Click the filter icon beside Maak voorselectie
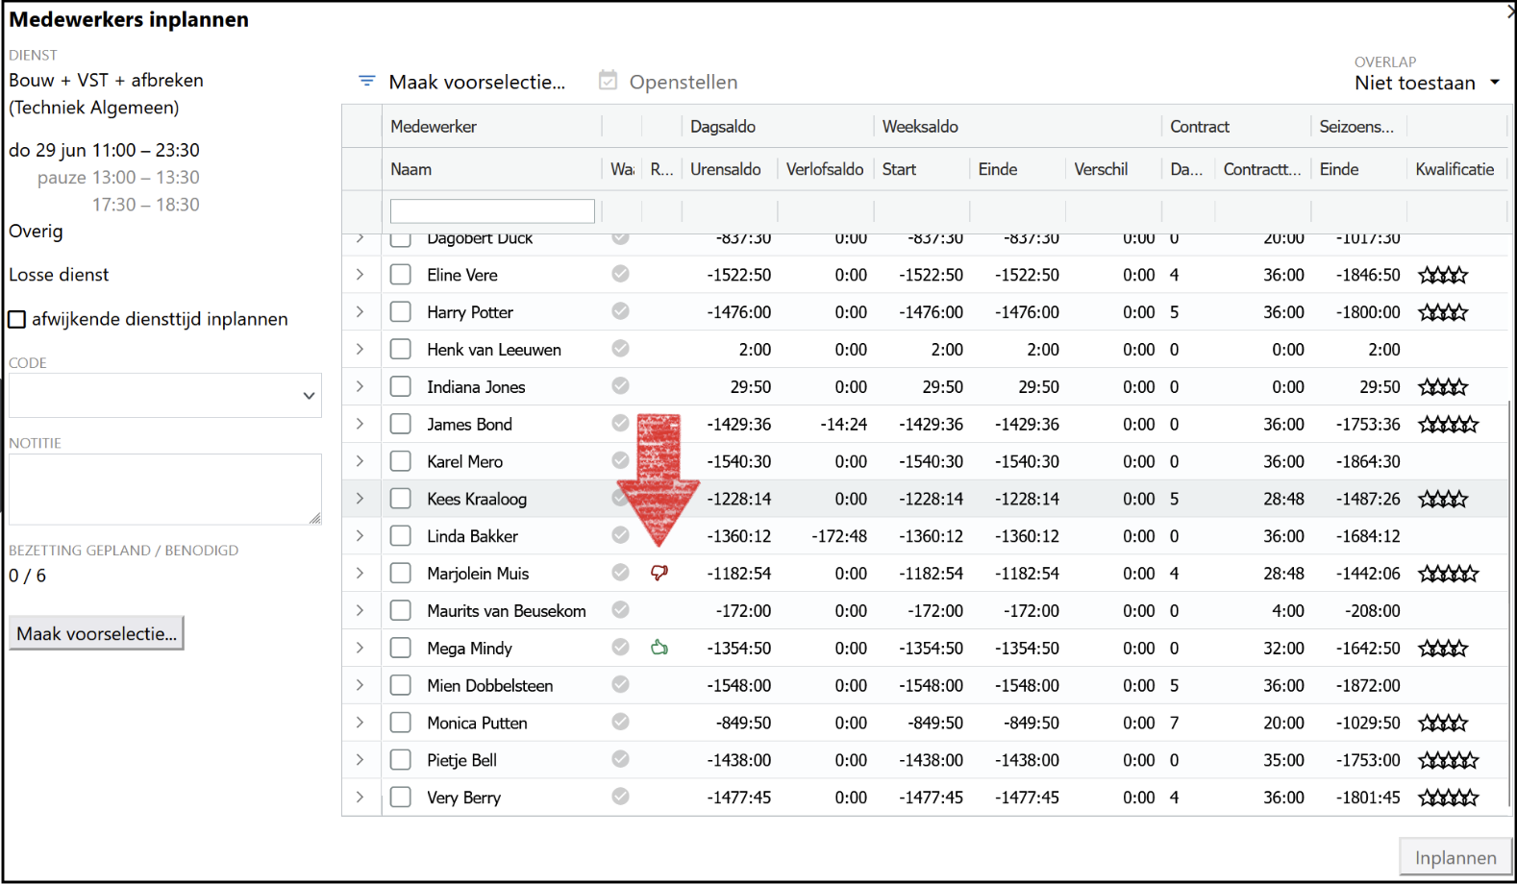The width and height of the screenshot is (1517, 884). tap(366, 82)
